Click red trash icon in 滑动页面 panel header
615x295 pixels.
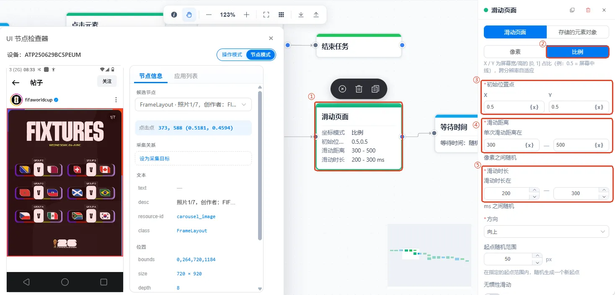tap(588, 10)
